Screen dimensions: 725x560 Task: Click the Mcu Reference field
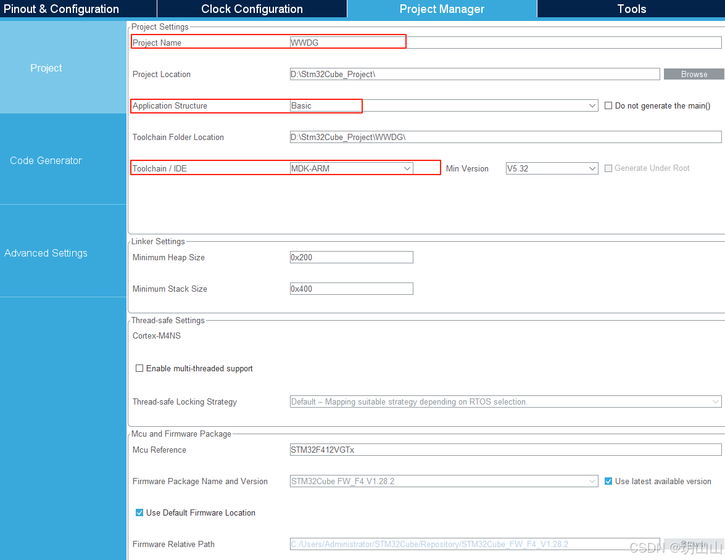point(505,450)
